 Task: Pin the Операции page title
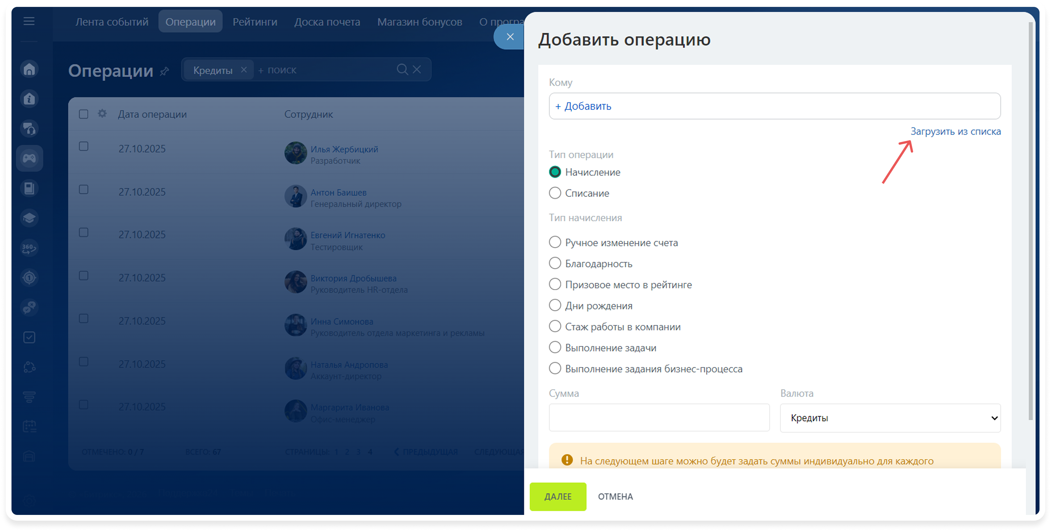(165, 72)
